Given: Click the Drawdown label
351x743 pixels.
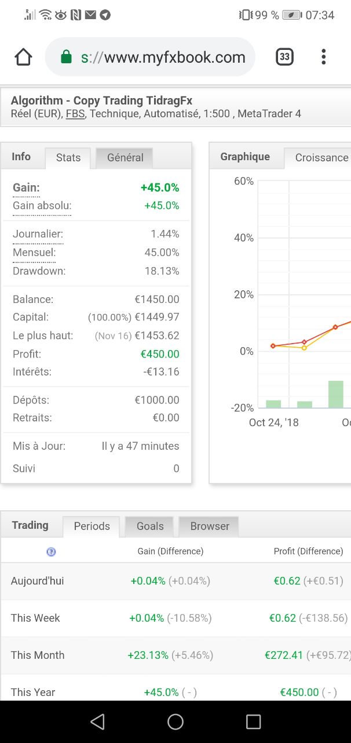Looking at the screenshot, I should [39, 271].
